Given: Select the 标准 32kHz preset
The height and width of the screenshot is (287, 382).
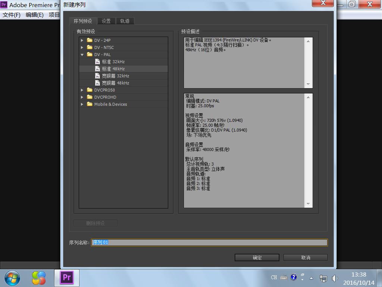Looking at the screenshot, I should tap(123, 62).
